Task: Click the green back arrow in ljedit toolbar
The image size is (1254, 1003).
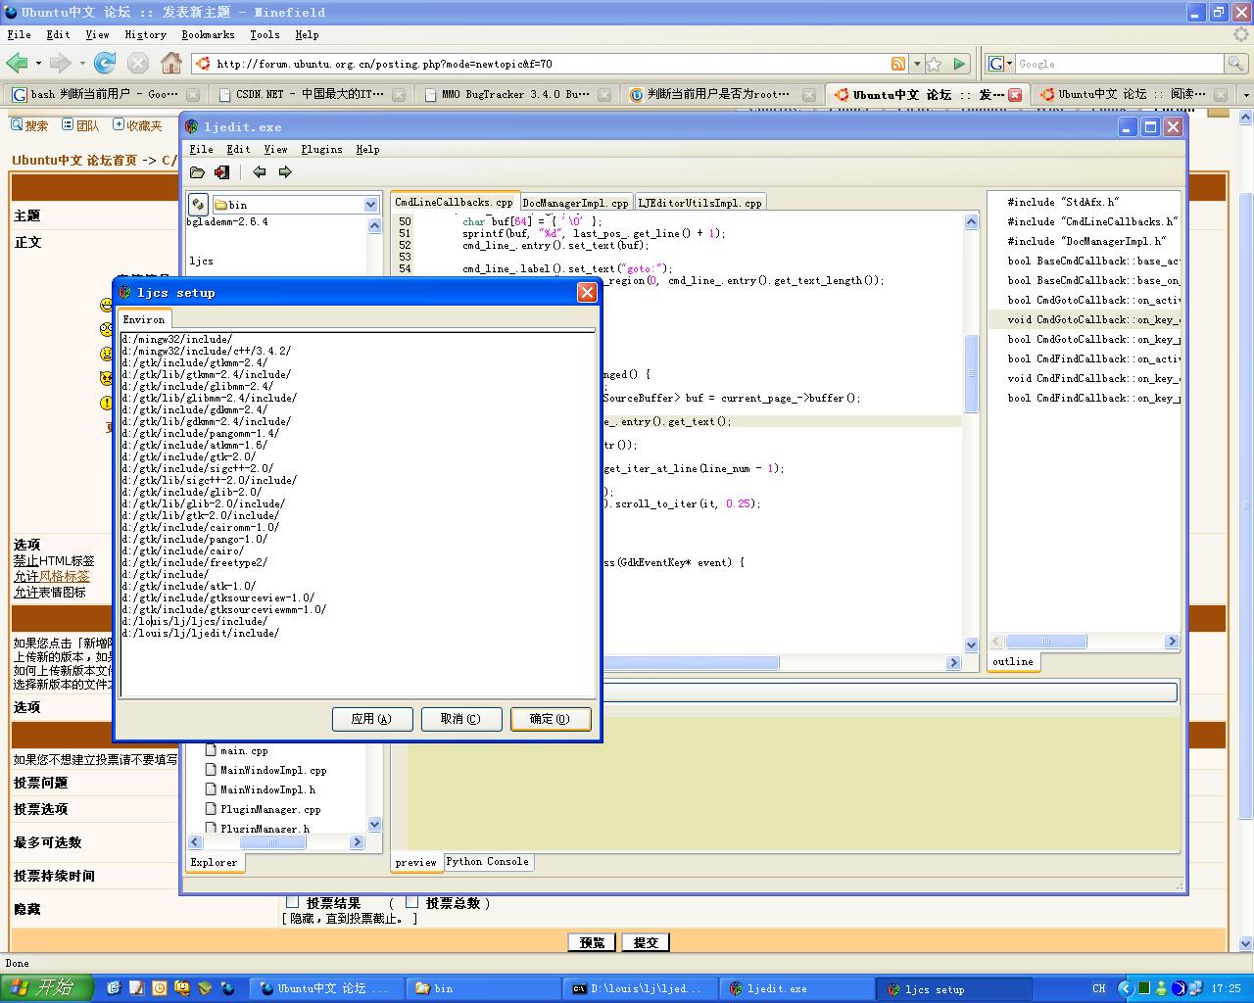Action: click(259, 172)
